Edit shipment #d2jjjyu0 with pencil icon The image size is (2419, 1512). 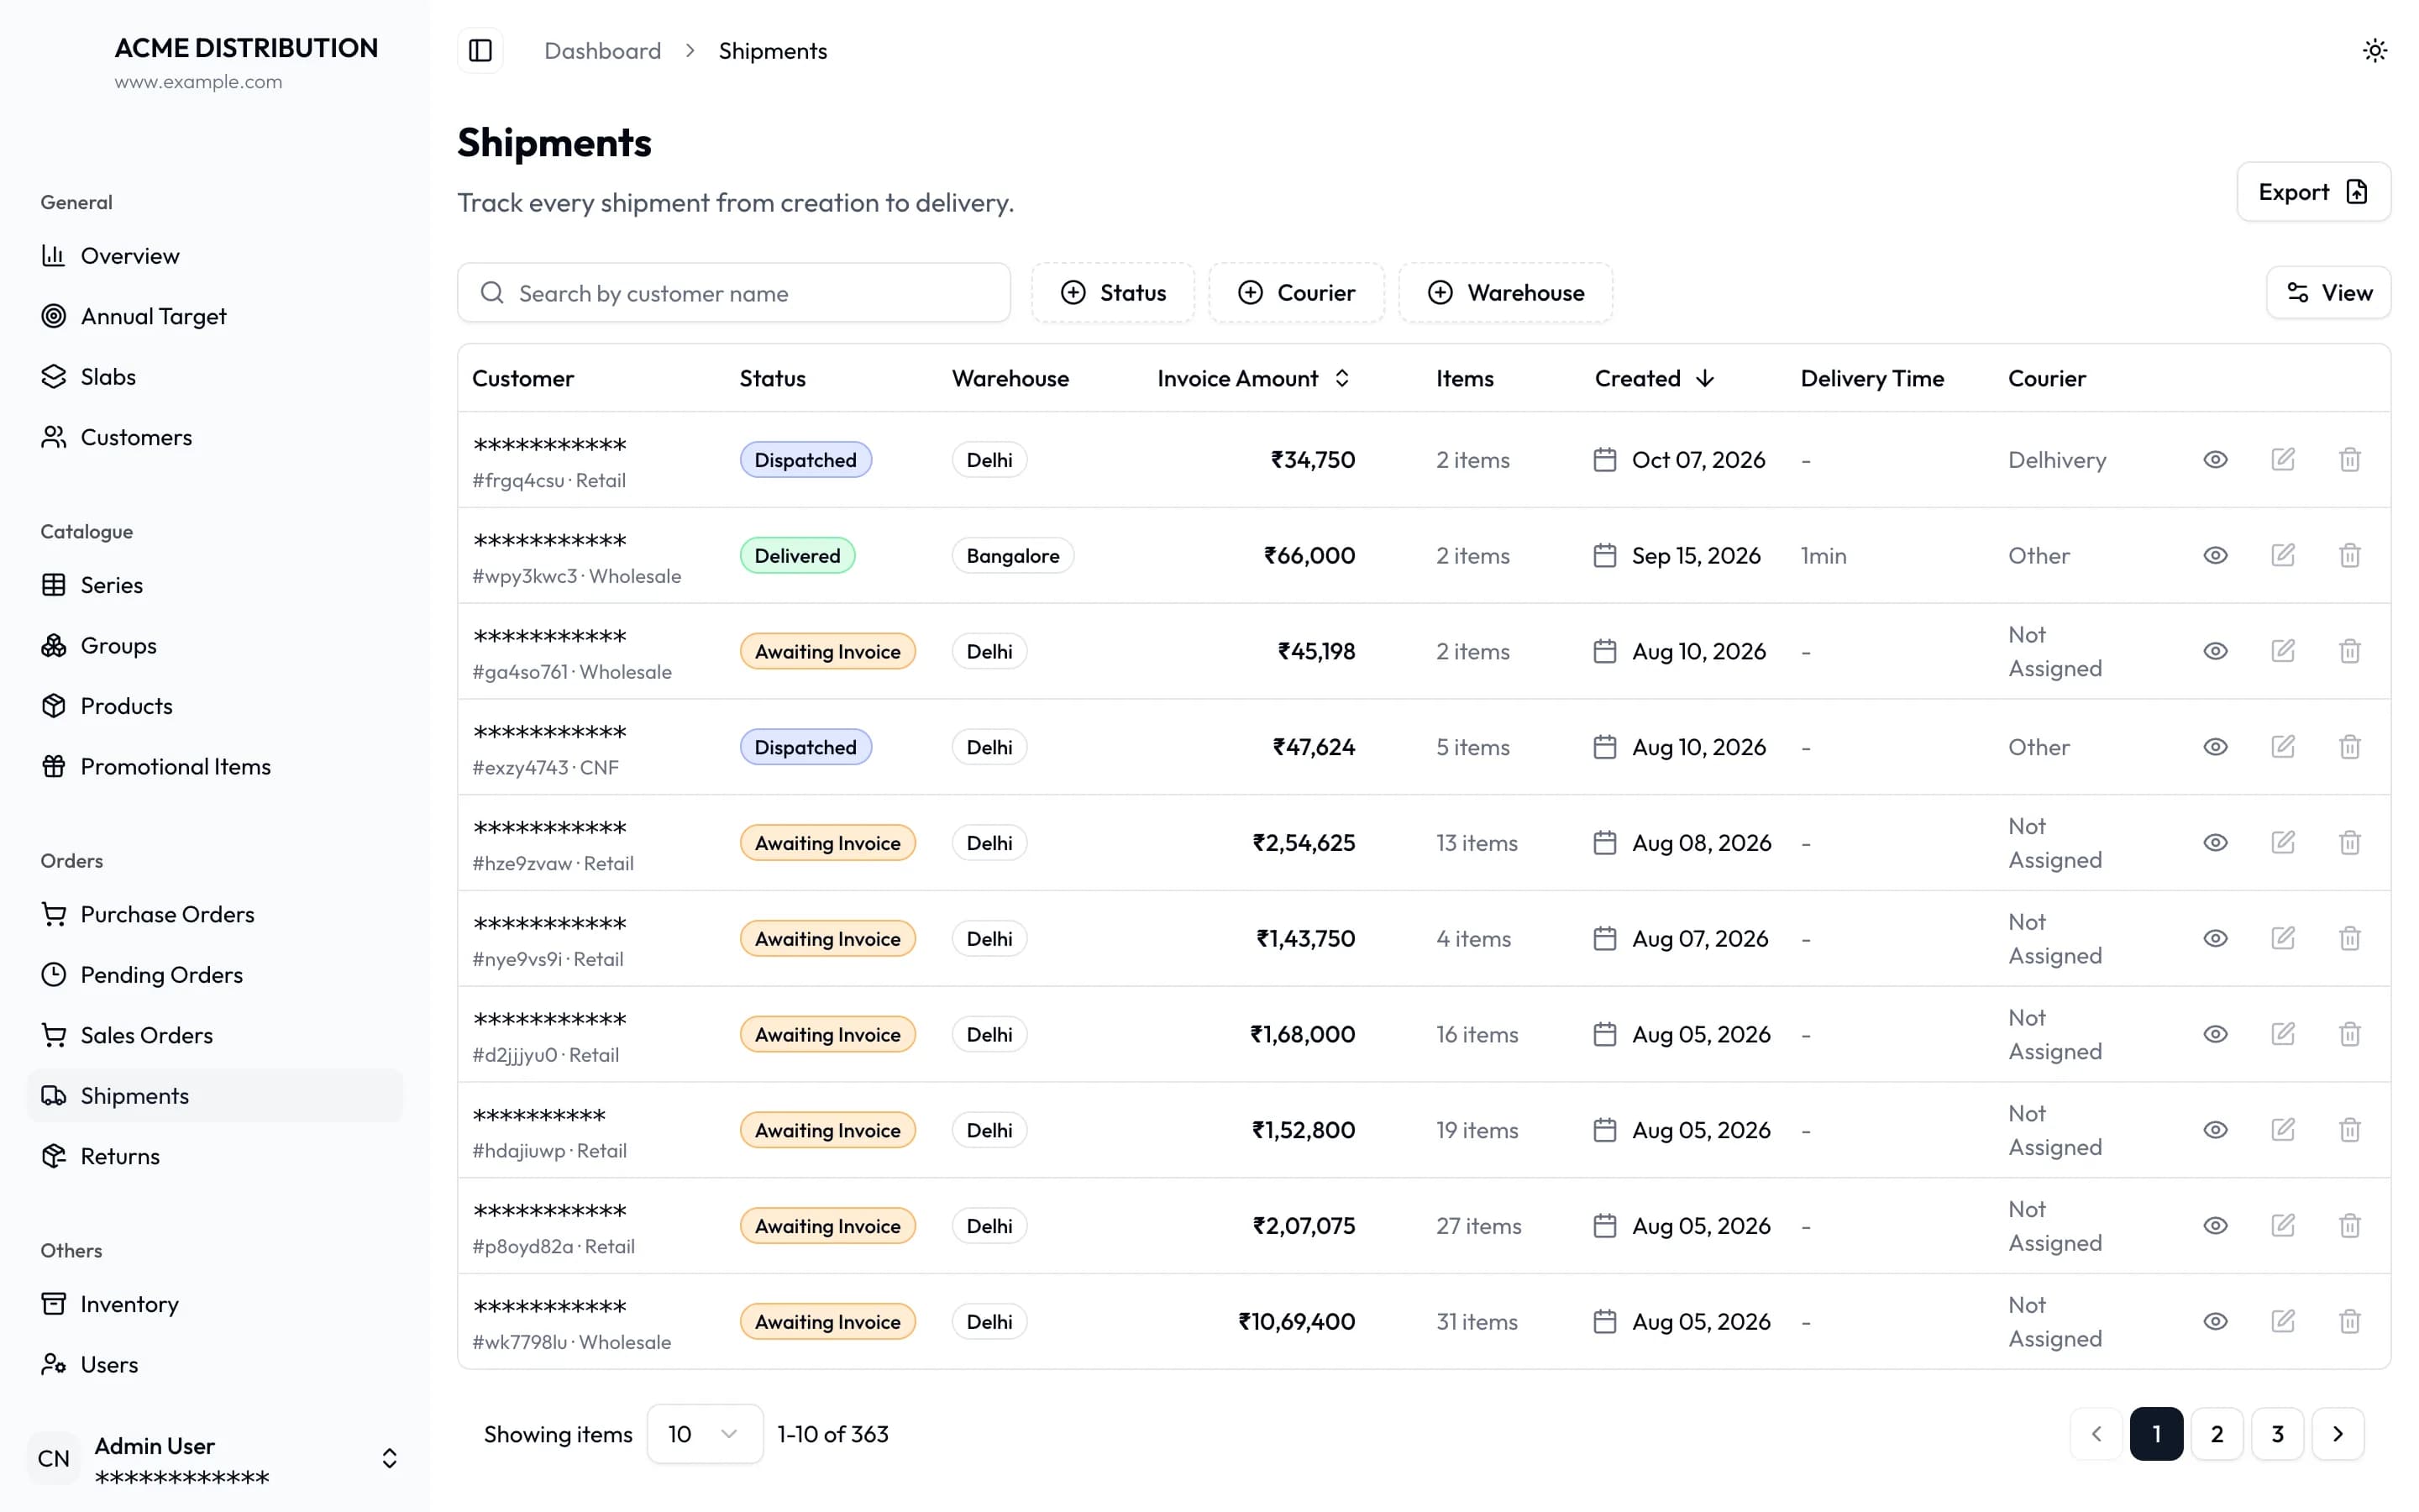point(2283,1034)
